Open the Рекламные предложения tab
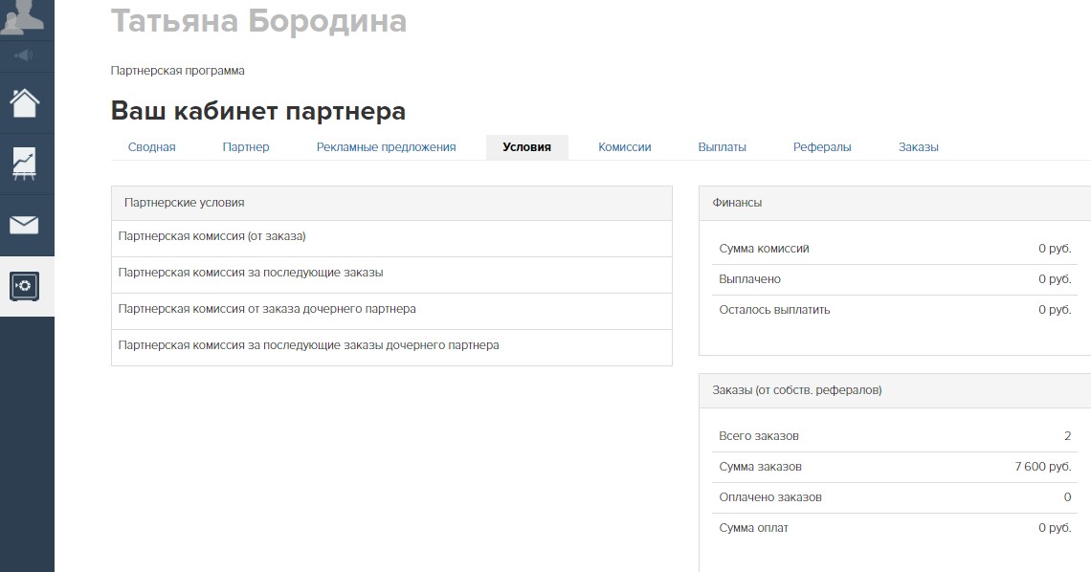The height and width of the screenshot is (572, 1091). [387, 147]
